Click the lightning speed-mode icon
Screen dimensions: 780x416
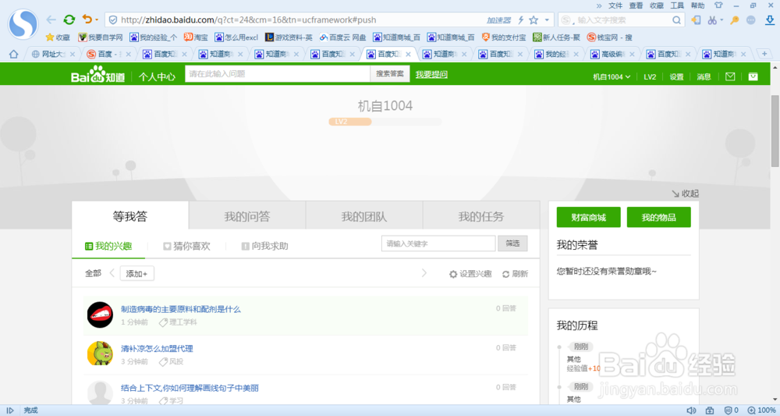click(521, 20)
